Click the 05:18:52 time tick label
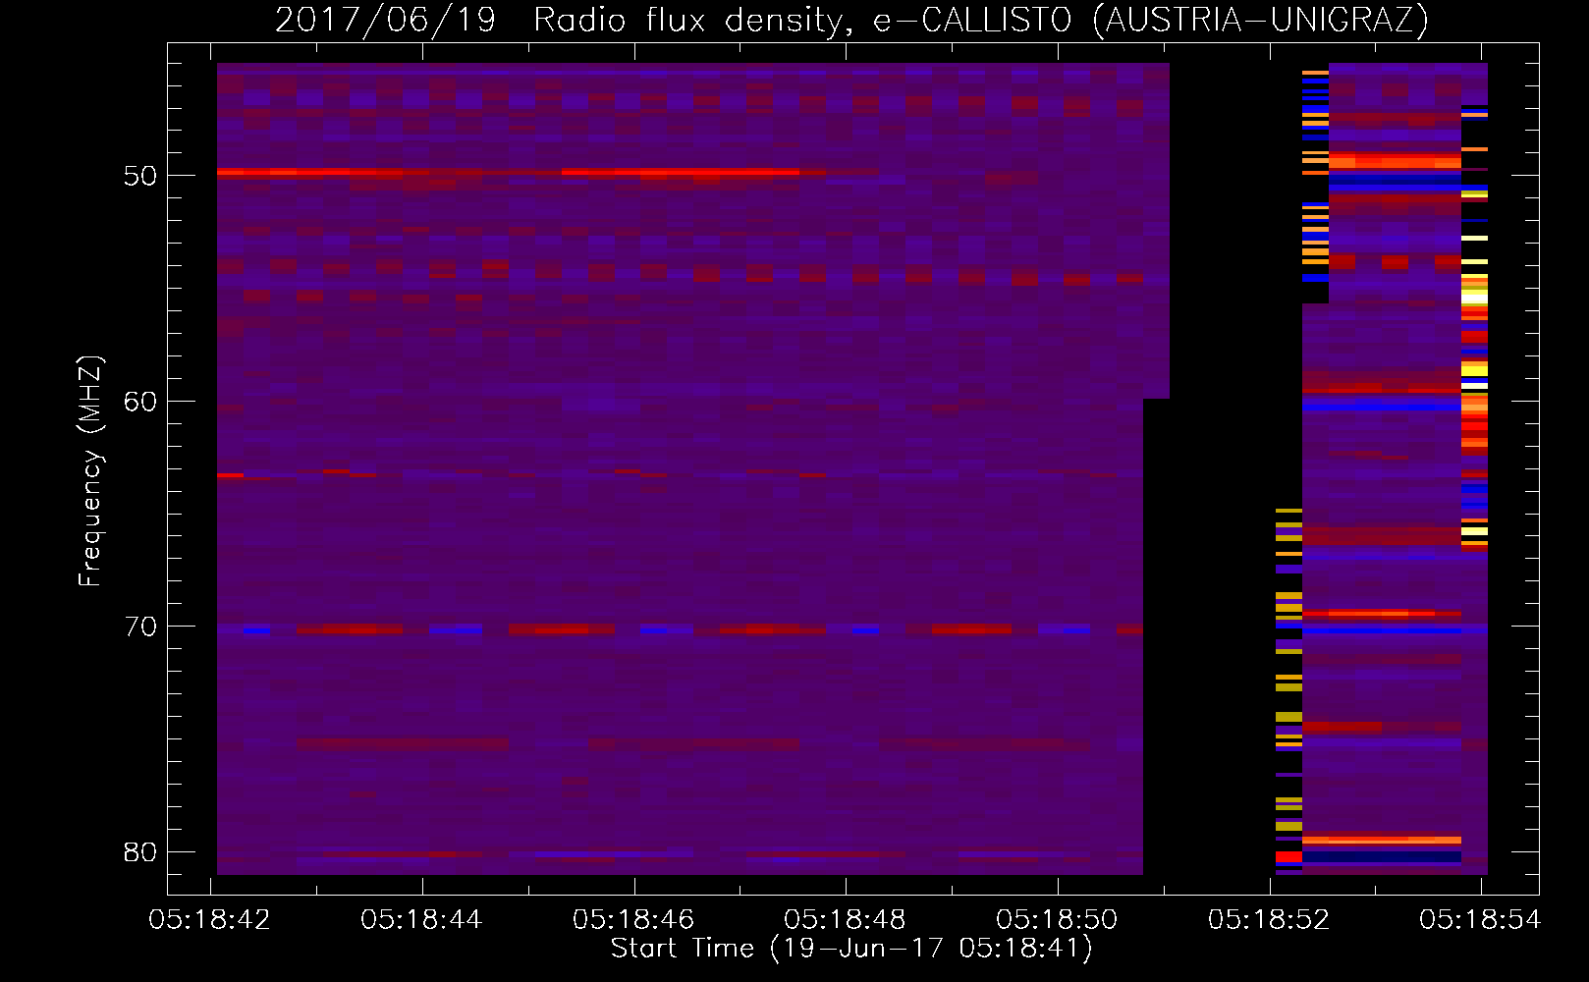This screenshot has width=1589, height=982. coord(1269,920)
